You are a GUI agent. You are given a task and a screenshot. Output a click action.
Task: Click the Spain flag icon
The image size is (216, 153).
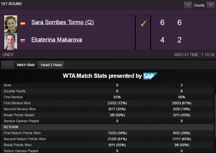23,23
